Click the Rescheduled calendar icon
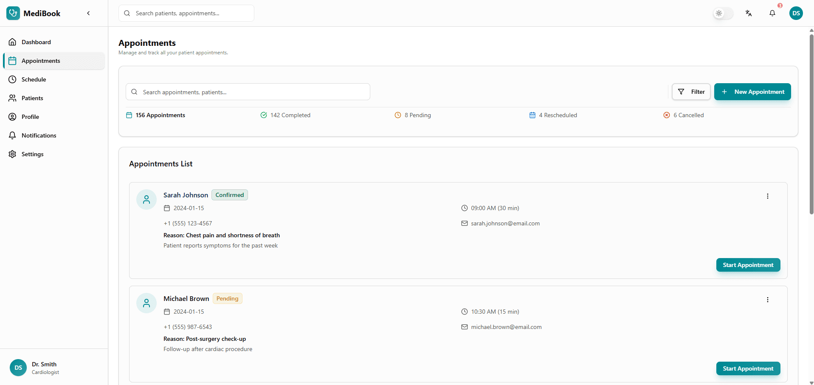The width and height of the screenshot is (814, 385). pos(532,115)
